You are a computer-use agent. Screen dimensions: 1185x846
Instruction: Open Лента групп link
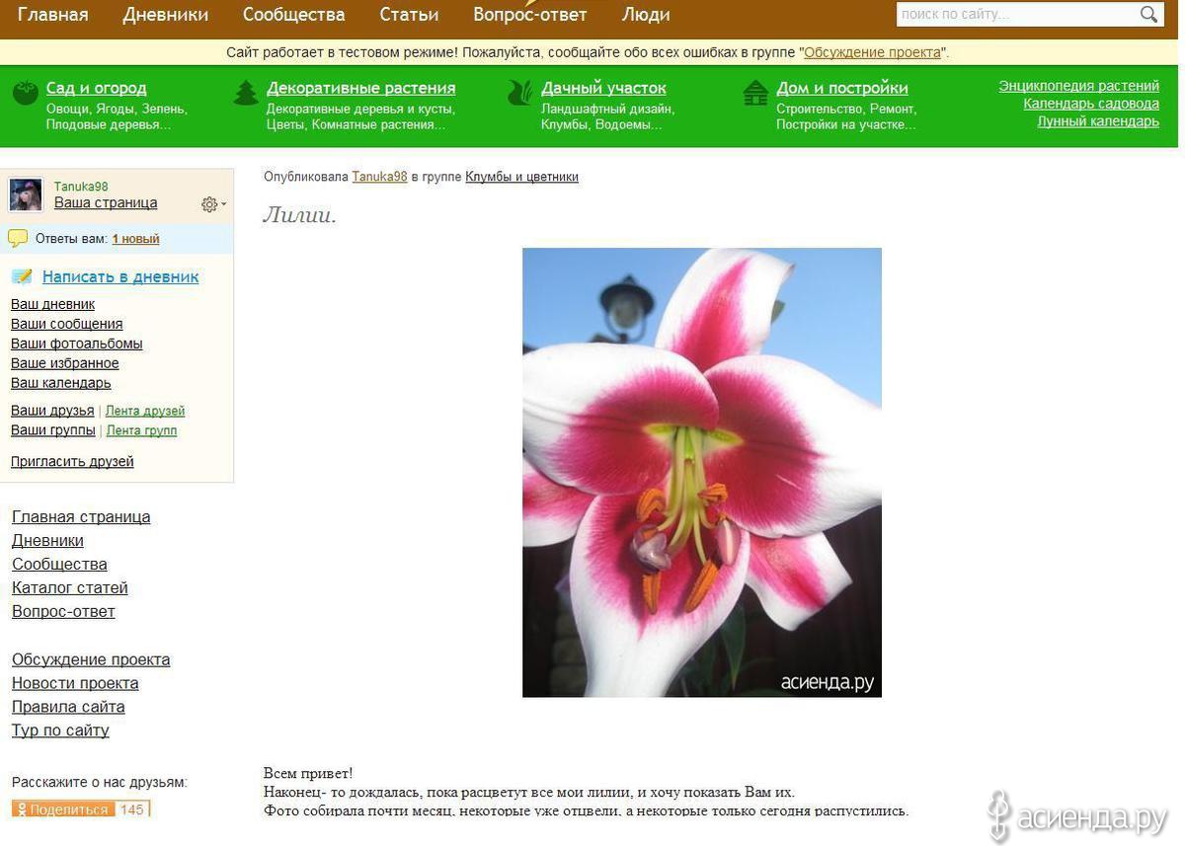142,430
